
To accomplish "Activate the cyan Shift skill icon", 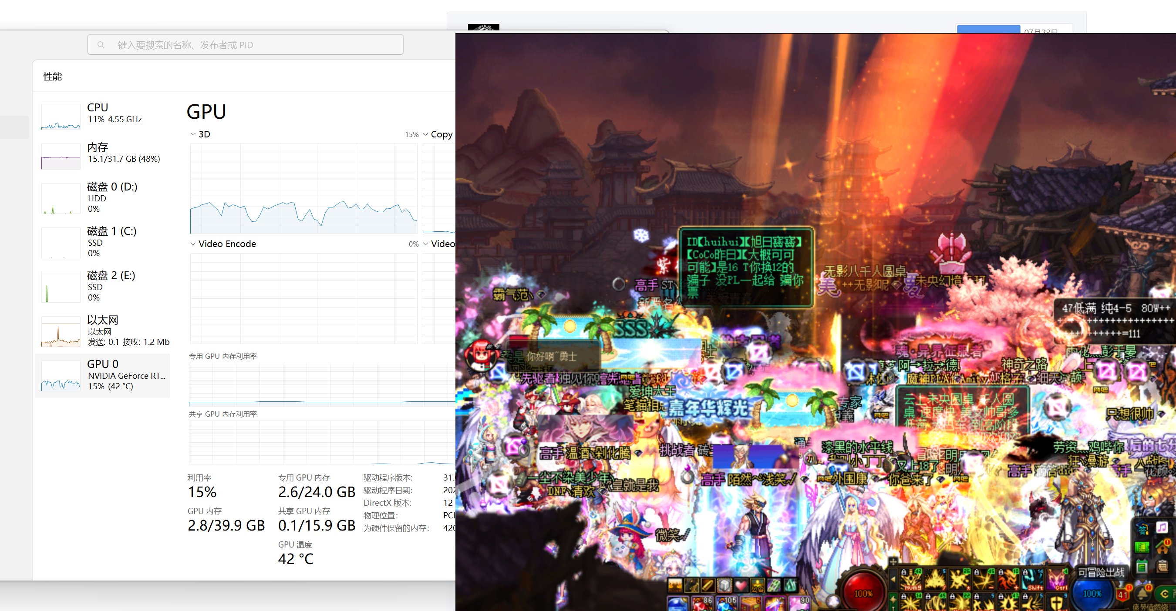I will tap(1032, 580).
